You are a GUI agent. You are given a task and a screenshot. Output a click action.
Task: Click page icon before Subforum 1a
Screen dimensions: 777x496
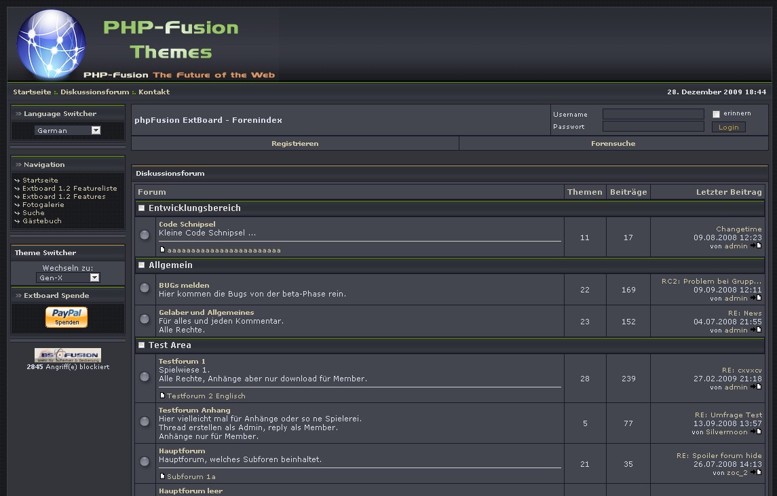(x=162, y=476)
